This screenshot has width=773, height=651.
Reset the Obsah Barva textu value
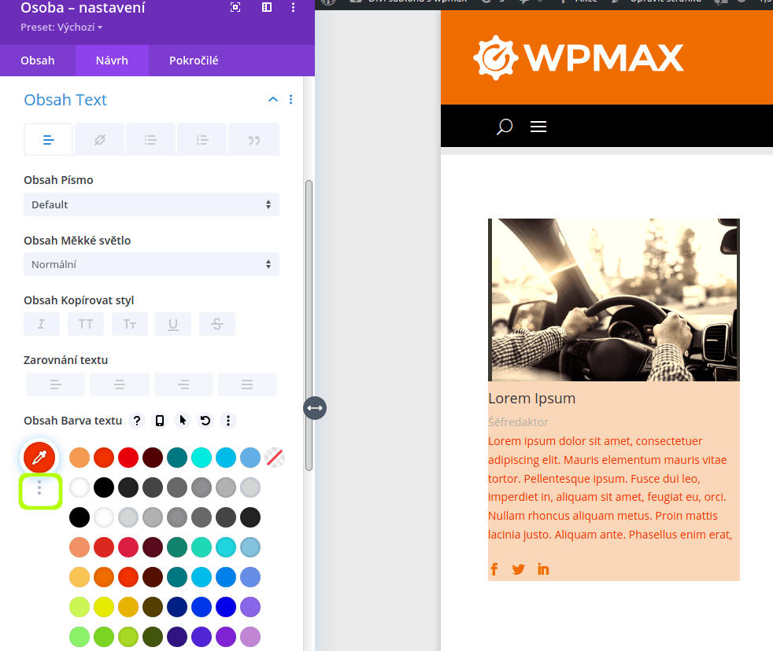click(x=205, y=421)
